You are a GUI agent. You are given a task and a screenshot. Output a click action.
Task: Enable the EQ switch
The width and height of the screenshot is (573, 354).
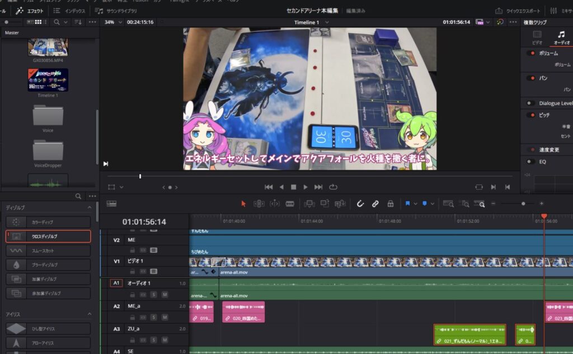pos(530,162)
